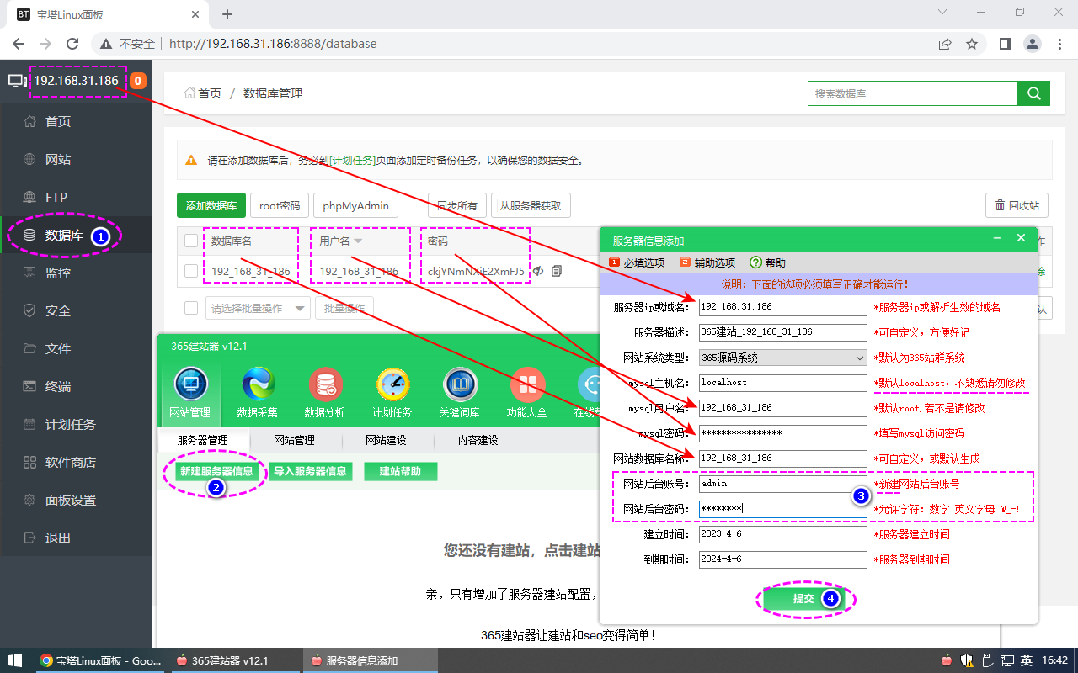Image resolution: width=1078 pixels, height=673 pixels.
Task: Click the green database search button
Action: tap(1033, 93)
